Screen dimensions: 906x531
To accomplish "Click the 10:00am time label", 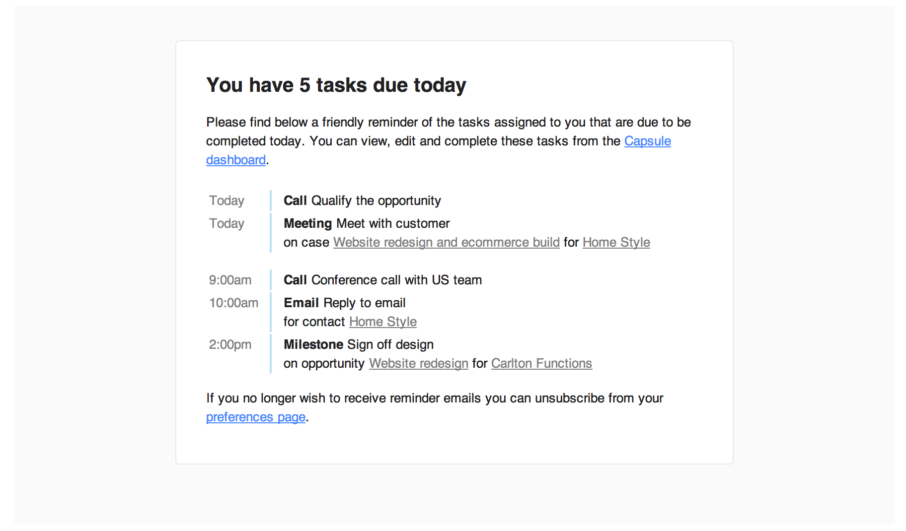I will [x=233, y=303].
